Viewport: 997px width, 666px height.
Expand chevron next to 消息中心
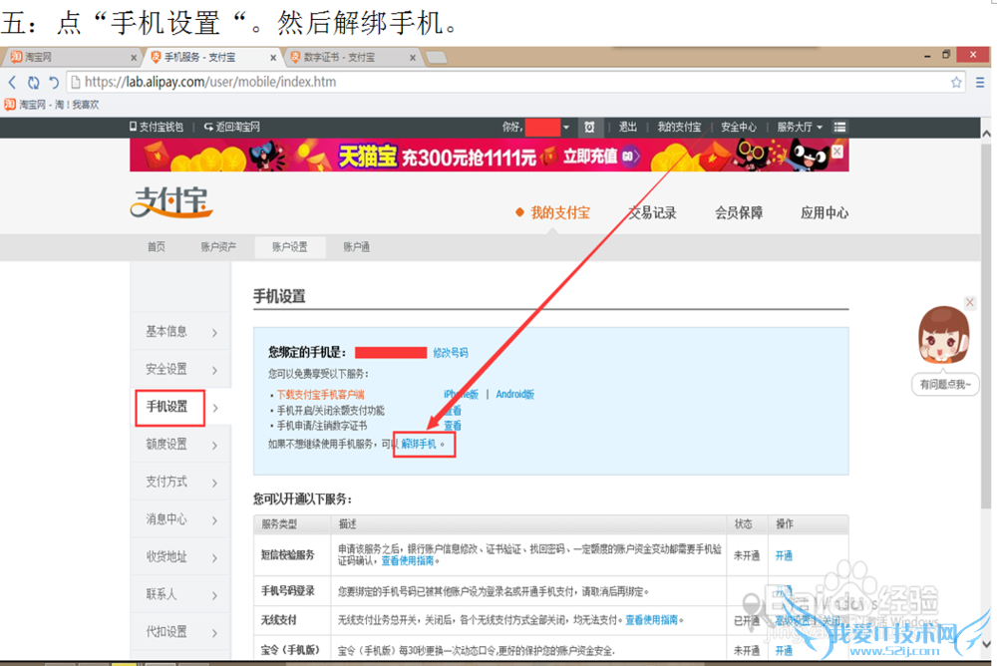coord(215,520)
